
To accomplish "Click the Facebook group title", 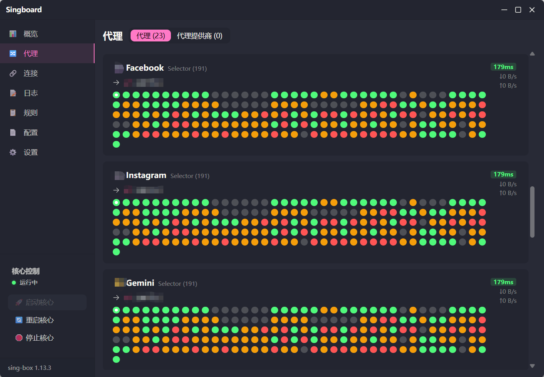I will (x=145, y=68).
